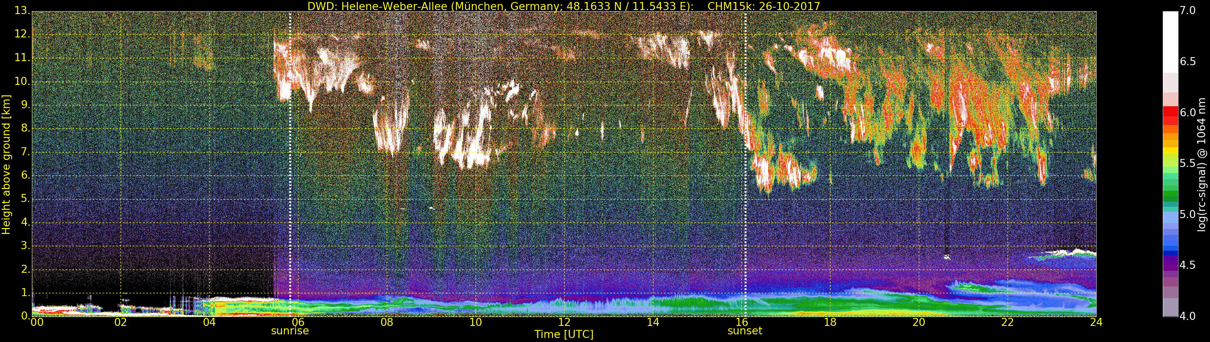Image resolution: width=1210 pixels, height=342 pixels.
Task: Click the Height above ground [km] axis label
Action: tap(6, 164)
